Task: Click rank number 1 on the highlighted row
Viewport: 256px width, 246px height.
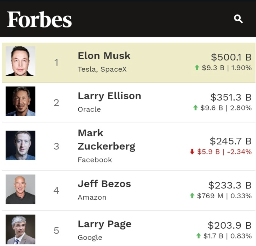Action: (56, 62)
